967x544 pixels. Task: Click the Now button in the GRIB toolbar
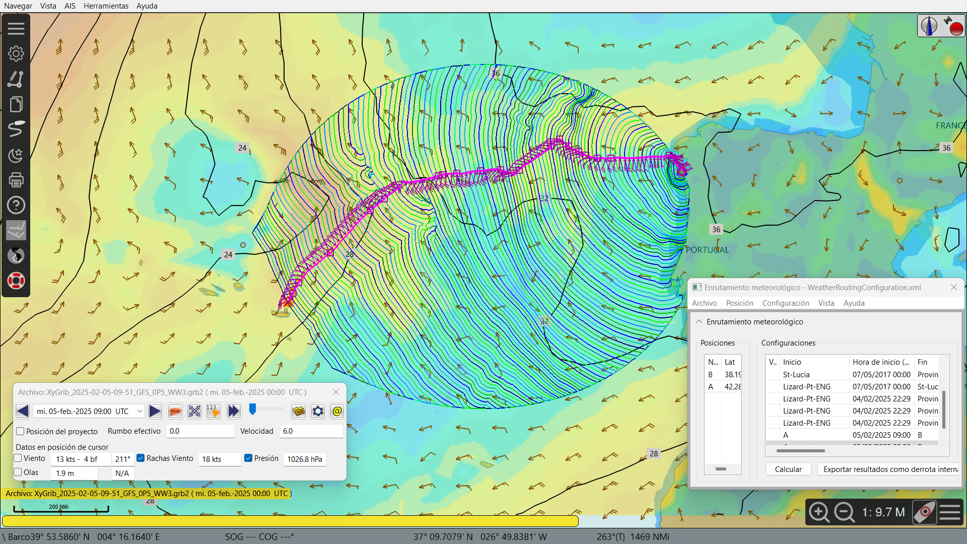[175, 411]
